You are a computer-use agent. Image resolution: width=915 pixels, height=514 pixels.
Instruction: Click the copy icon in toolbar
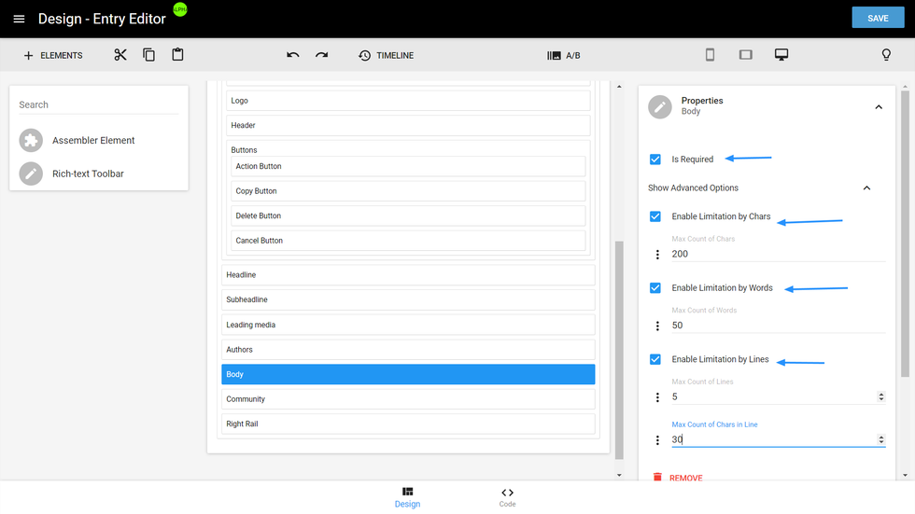pyautogui.click(x=148, y=55)
